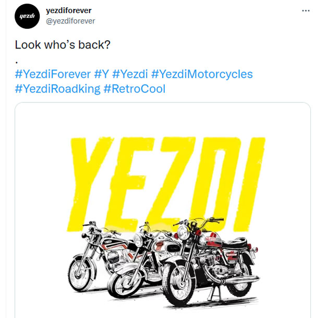Click the #RetroCool hashtag
313x318 pixels.
[x=135, y=89]
